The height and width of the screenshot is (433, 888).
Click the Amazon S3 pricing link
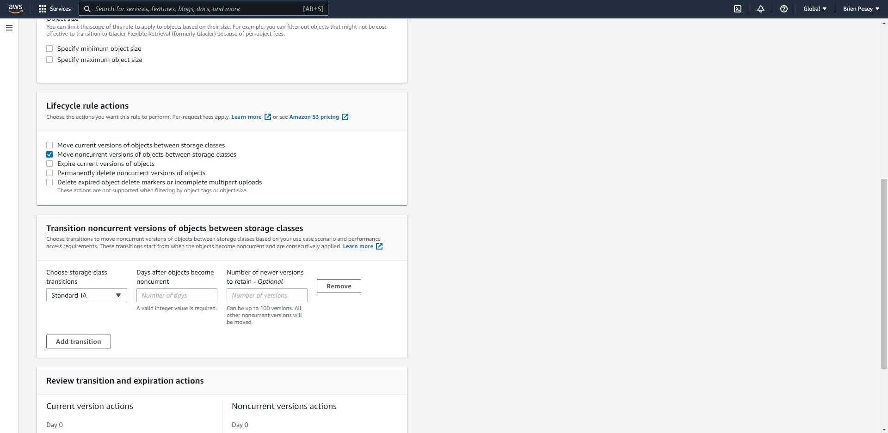313,117
